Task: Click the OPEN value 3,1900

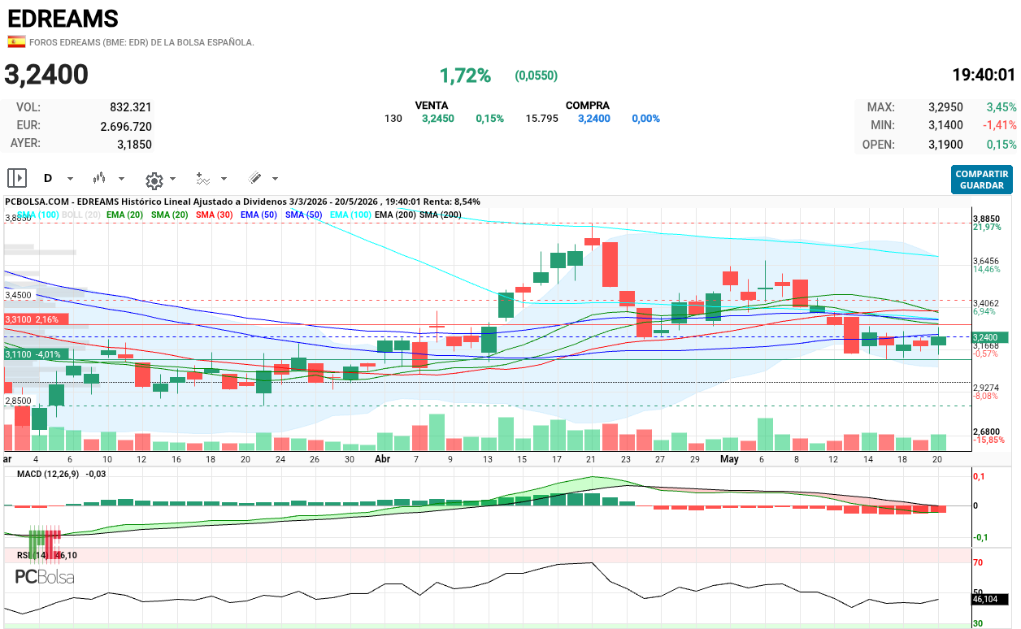Action: [945, 145]
